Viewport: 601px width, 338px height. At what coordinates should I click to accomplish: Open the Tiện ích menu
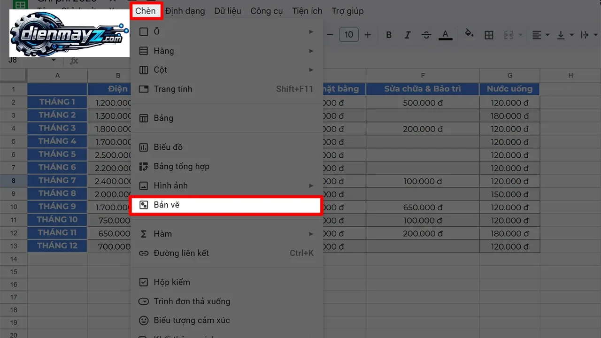[x=307, y=11]
